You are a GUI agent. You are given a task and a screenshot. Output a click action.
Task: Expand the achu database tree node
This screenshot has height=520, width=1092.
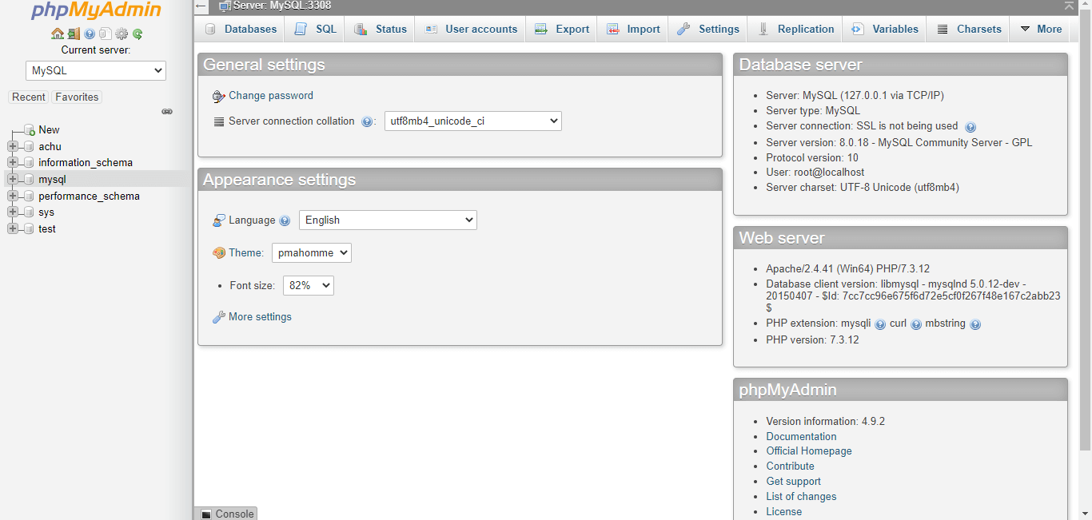(13, 146)
